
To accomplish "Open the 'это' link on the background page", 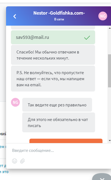I will (x=5, y=172).
